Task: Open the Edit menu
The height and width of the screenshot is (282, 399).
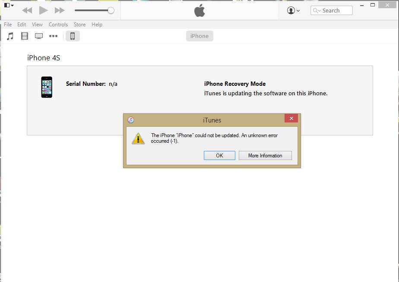Action: tap(22, 25)
